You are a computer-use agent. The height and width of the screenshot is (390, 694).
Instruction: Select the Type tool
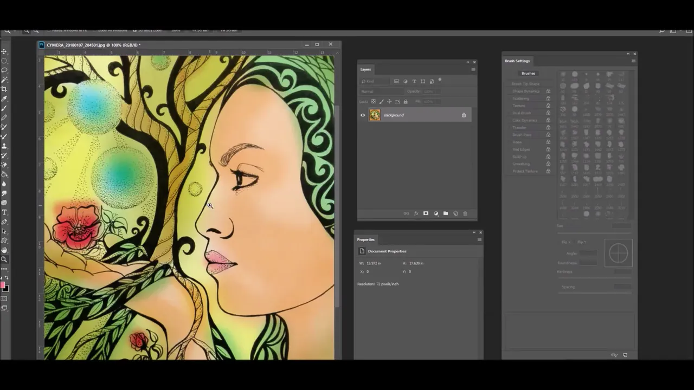click(x=4, y=212)
